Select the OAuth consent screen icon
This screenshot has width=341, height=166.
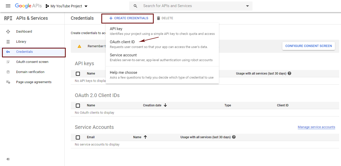click(x=9, y=62)
